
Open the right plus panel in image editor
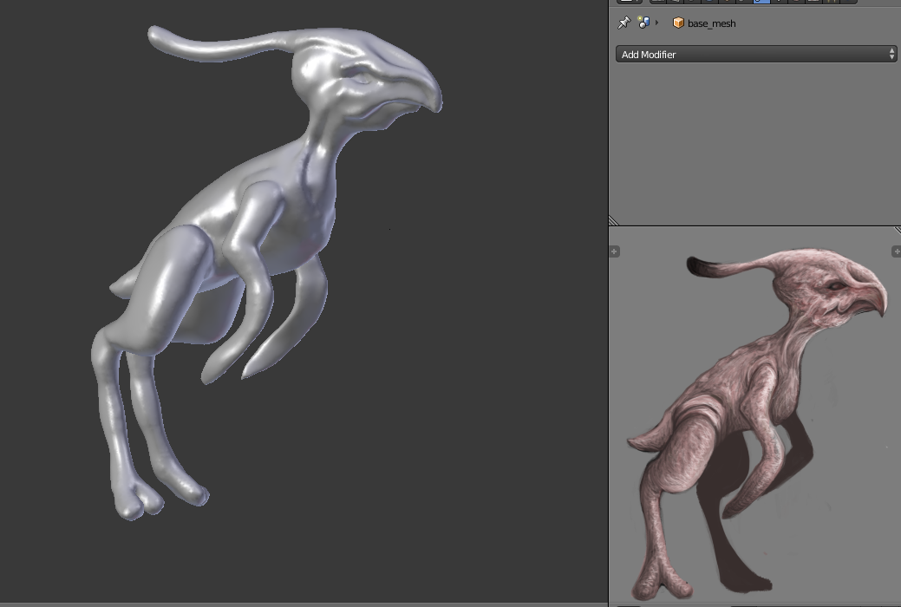897,251
